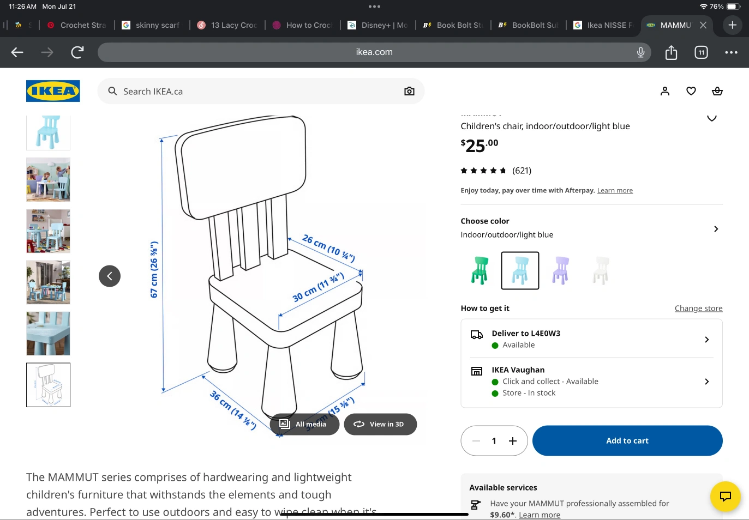Viewport: 749px width, 520px height.
Task: Switch to the 13 Lacy Croc tab
Action: (227, 25)
